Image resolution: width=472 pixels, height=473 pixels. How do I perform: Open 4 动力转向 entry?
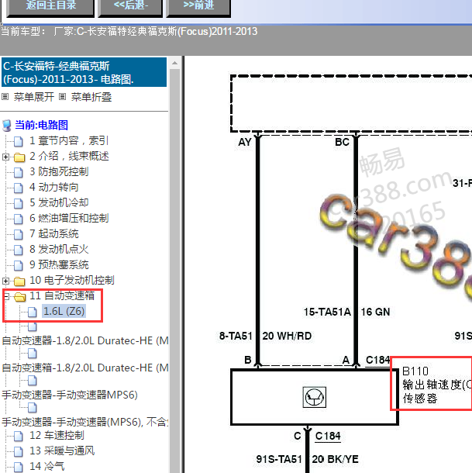pos(54,187)
